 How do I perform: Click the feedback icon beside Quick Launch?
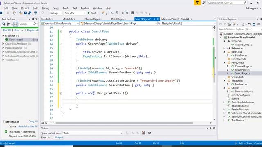[x=204, y=3]
